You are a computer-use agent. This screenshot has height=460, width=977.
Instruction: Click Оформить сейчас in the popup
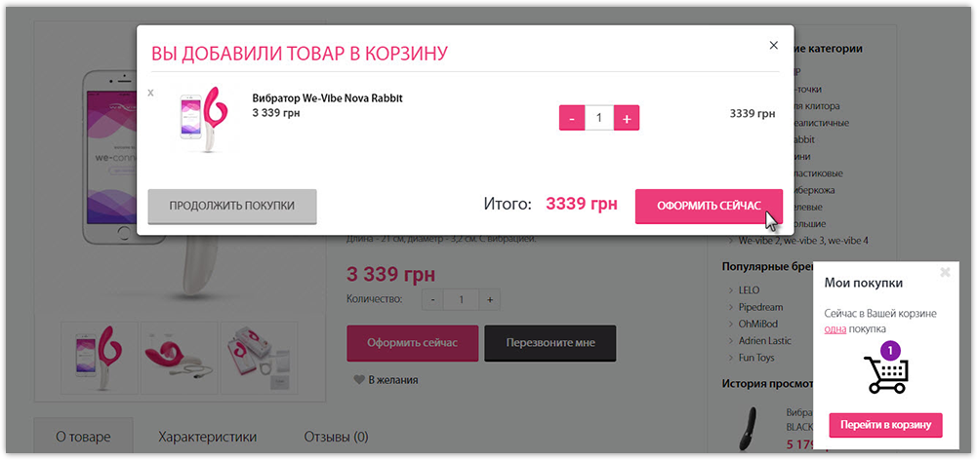point(708,206)
